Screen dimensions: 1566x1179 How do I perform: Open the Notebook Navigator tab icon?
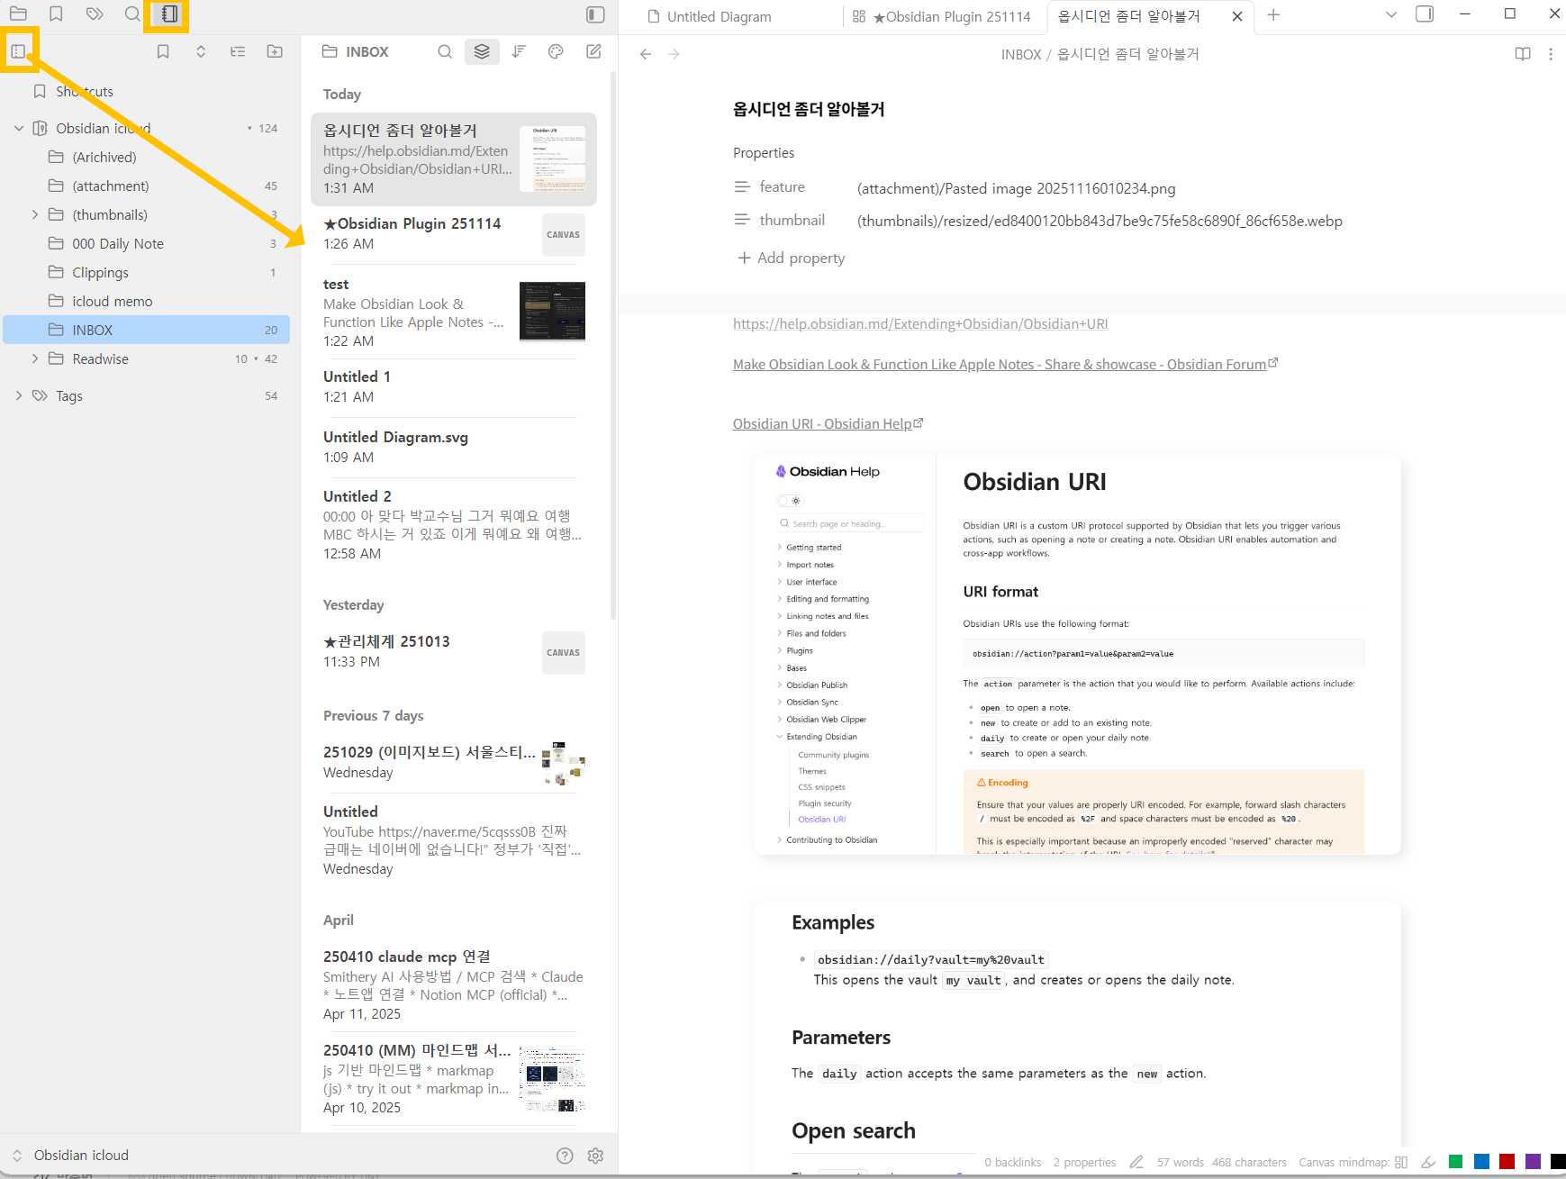pos(169,14)
